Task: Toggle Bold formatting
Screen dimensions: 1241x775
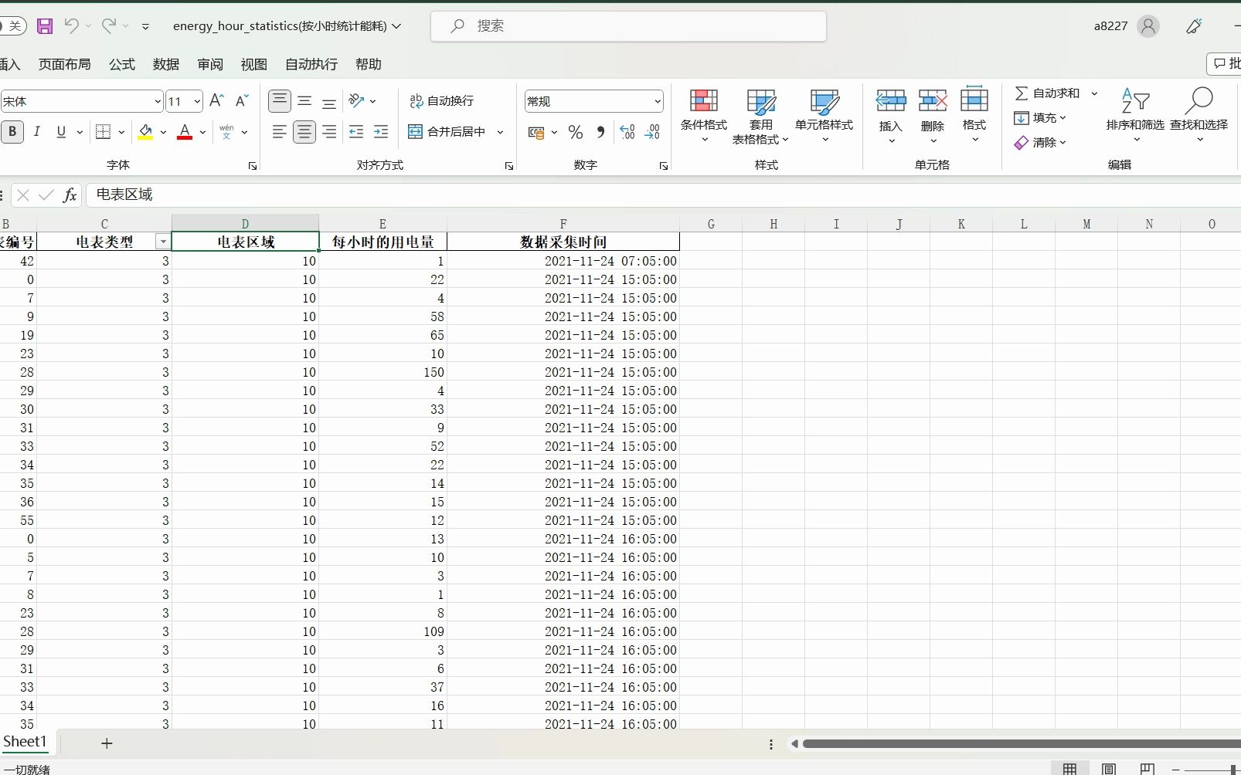Action: [12, 132]
